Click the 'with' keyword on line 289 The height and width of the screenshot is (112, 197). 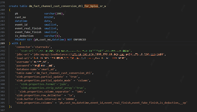tap(15, 43)
